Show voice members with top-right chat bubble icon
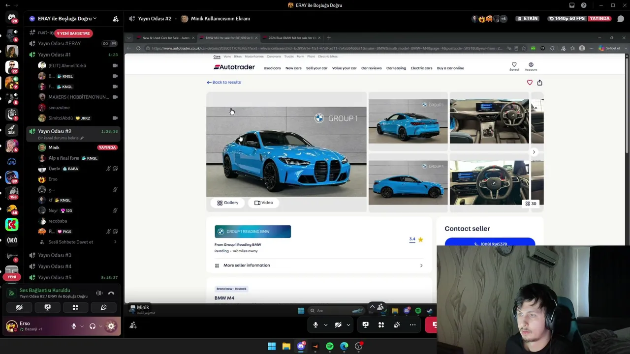 click(621, 19)
